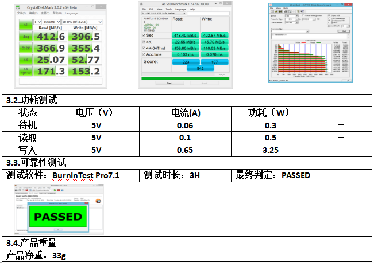Expand the disk device dropdown in AS SSD
This screenshot has height=263, width=374.
point(164,14)
